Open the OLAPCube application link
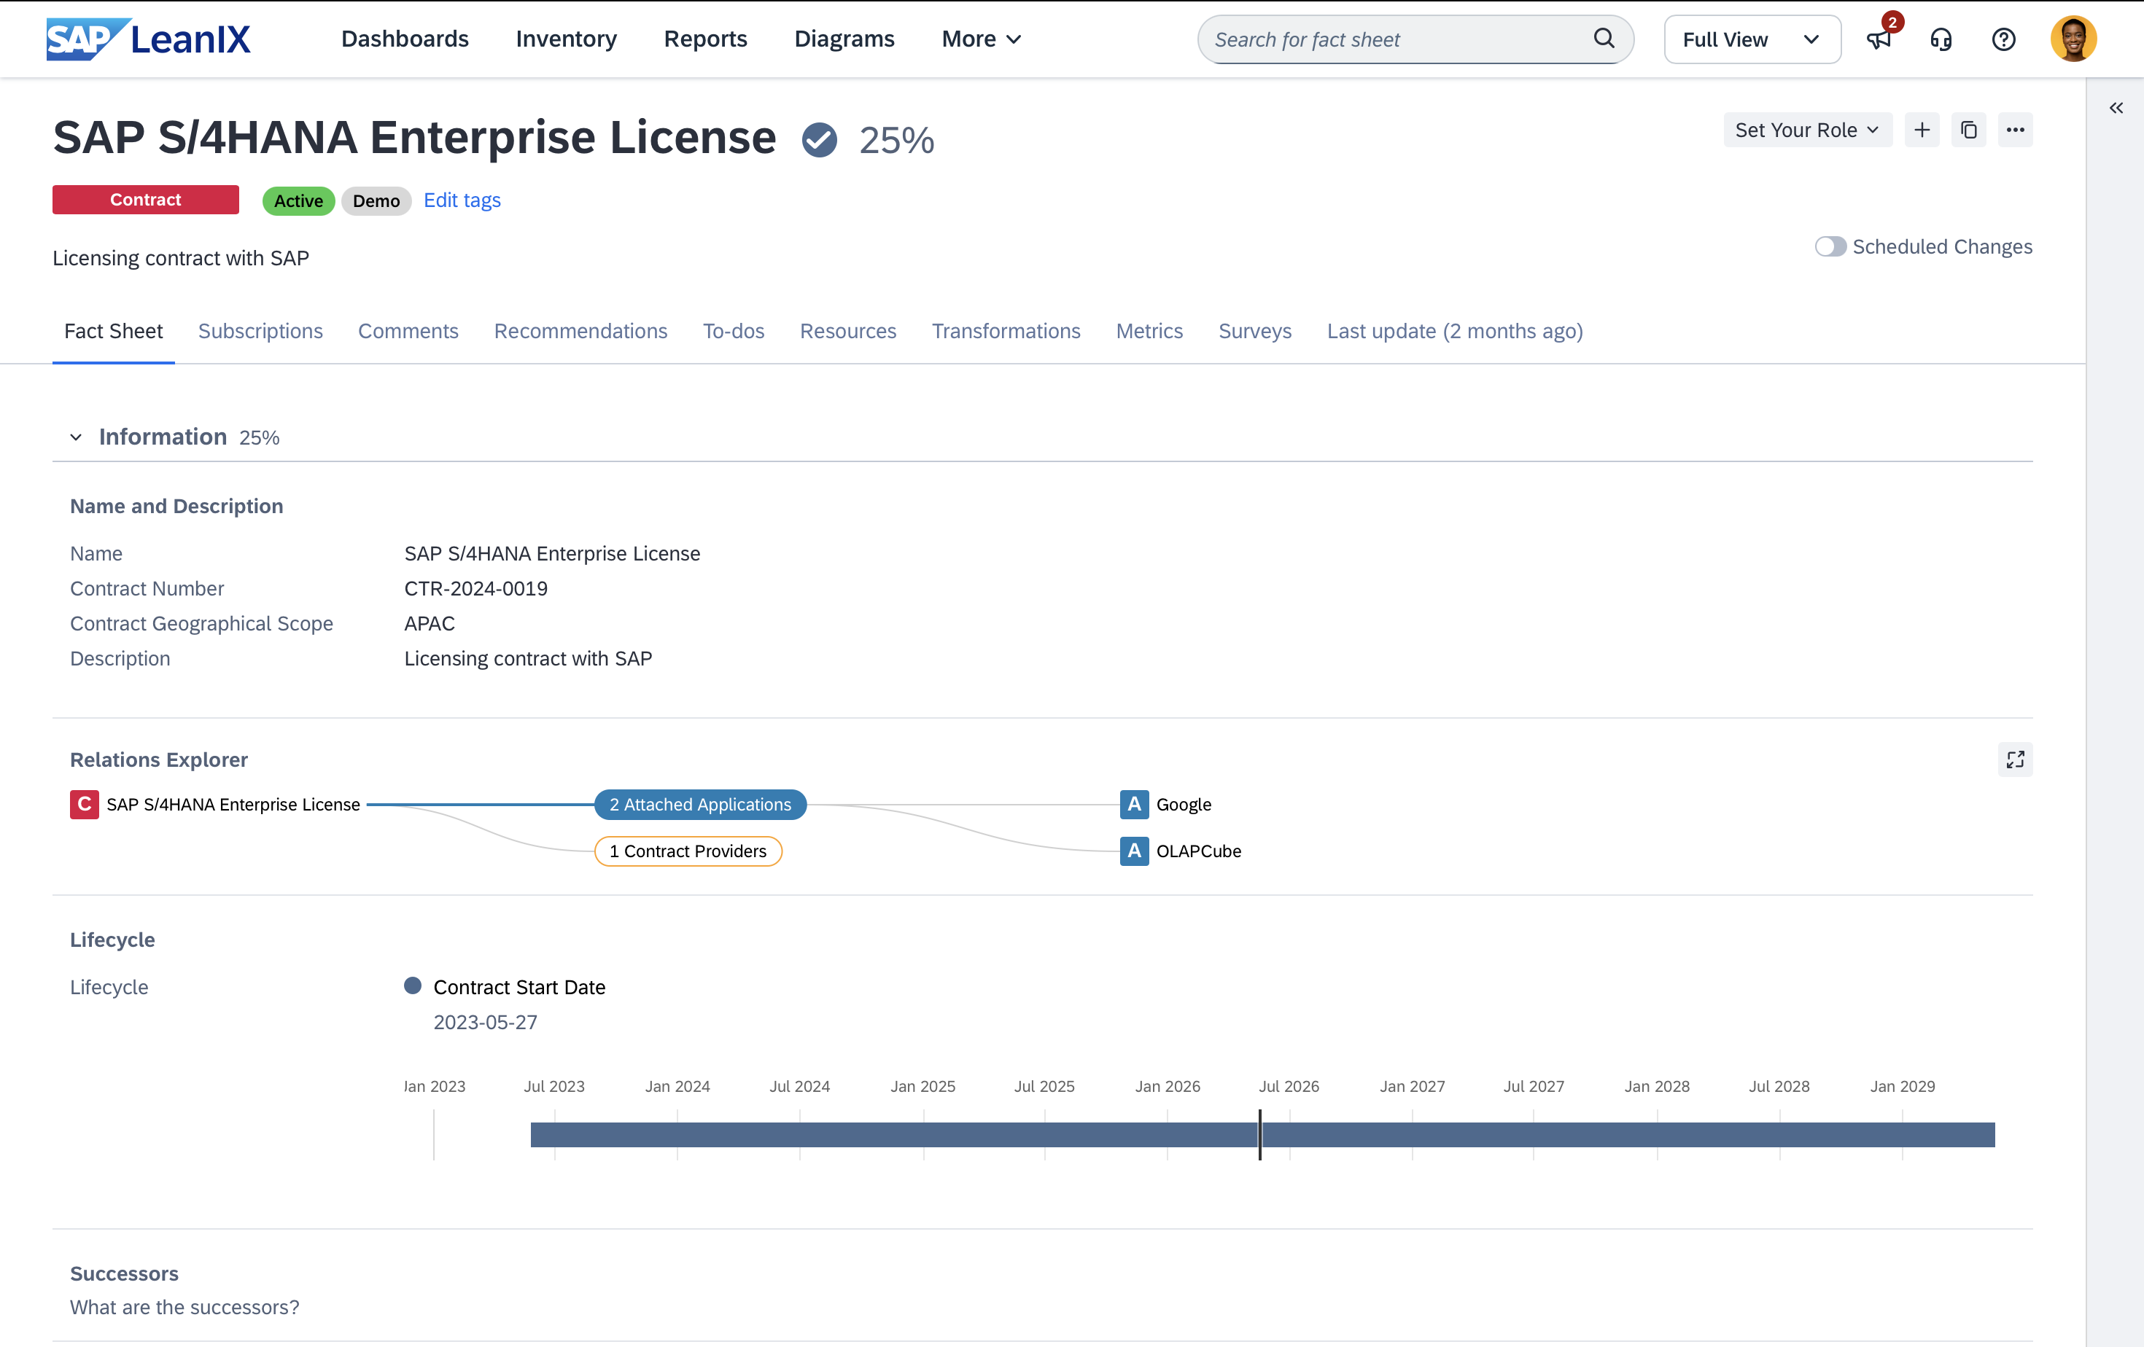Viewport: 2144px width, 1347px height. click(x=1198, y=851)
